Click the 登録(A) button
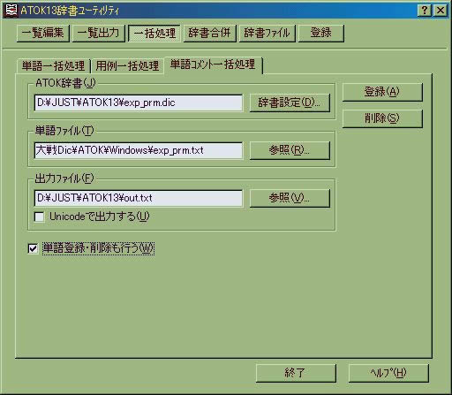Image resolution: width=452 pixels, height=395 pixels. pos(382,92)
